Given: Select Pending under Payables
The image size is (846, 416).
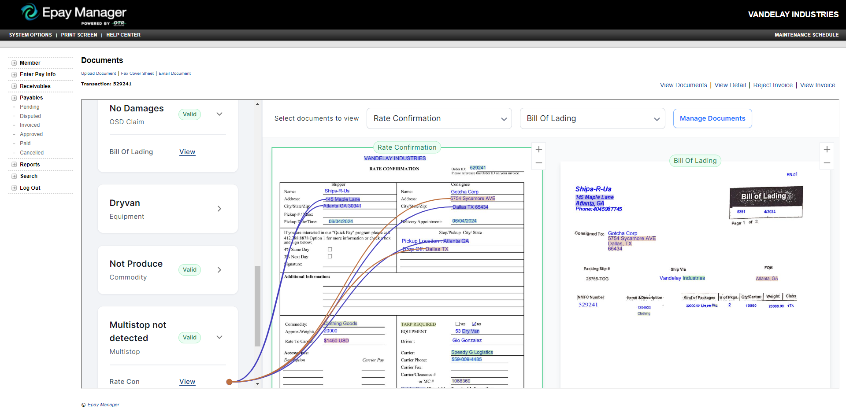Looking at the screenshot, I should (30, 107).
